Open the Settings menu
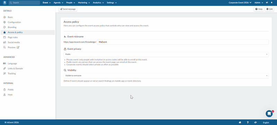The width and height of the screenshot is (277, 125). (111, 3)
